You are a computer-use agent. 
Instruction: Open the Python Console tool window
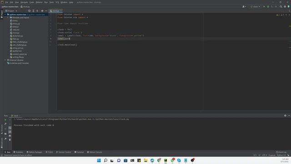95,152
